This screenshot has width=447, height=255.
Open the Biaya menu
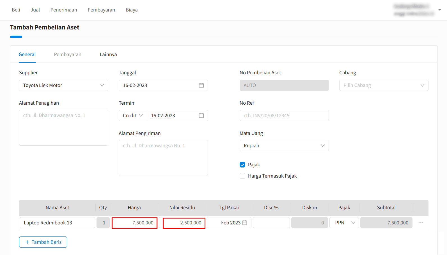pos(132,10)
